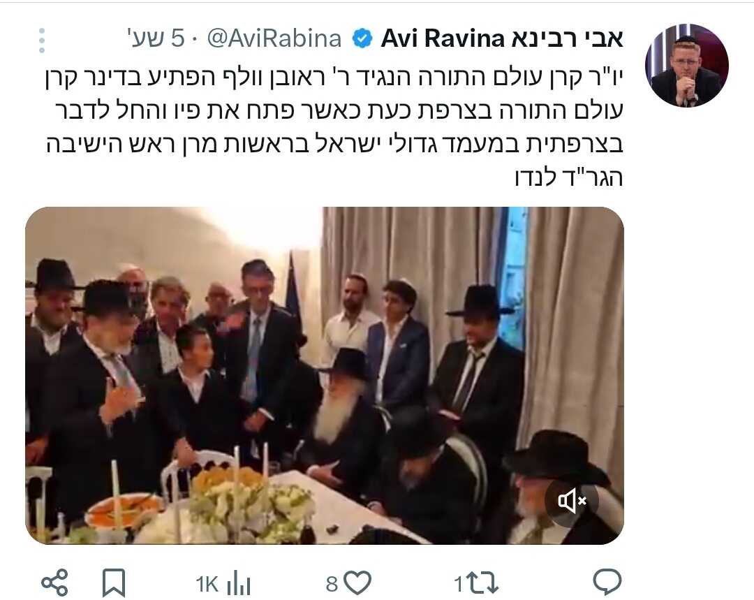Image resolution: width=754 pixels, height=600 pixels.
Task: Click the first line of tweet text
Action: click(x=334, y=78)
